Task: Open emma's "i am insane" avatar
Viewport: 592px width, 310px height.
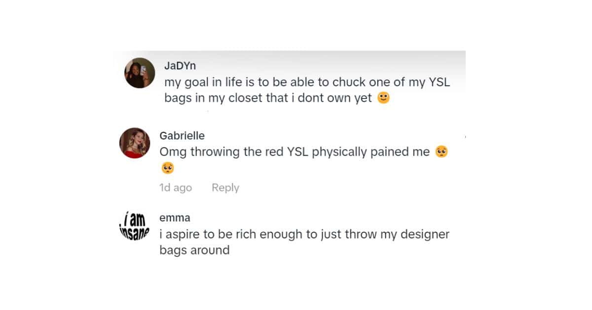Action: [134, 226]
